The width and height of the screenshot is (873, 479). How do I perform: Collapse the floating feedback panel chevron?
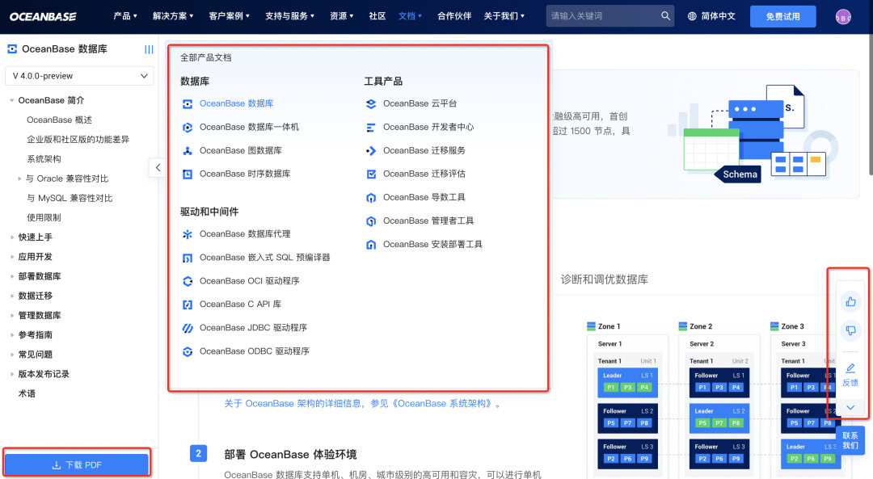point(850,407)
